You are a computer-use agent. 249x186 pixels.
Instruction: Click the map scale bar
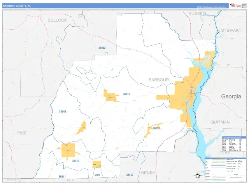click(x=236, y=176)
